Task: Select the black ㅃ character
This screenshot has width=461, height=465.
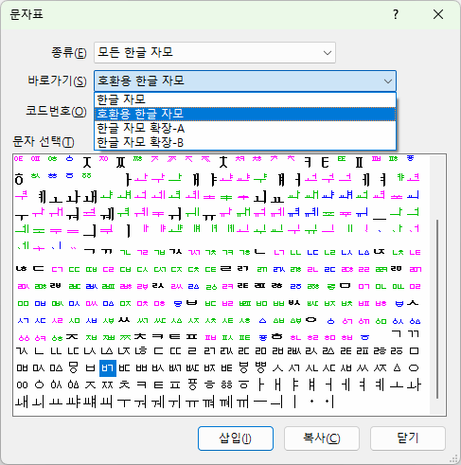Action: click(x=141, y=368)
